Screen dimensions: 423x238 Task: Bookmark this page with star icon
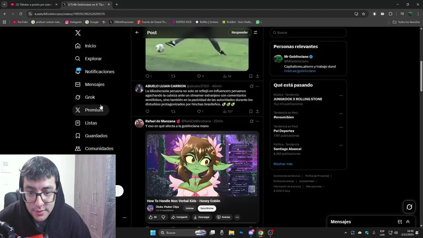(364, 14)
